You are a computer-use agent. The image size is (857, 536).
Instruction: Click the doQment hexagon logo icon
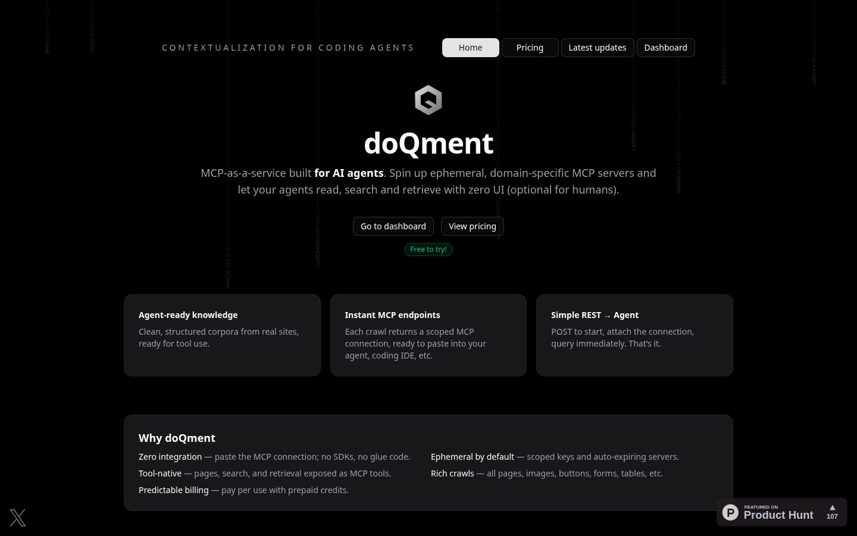point(428,100)
